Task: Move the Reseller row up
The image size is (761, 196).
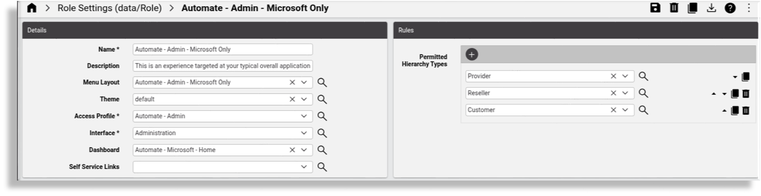Action: 714,94
